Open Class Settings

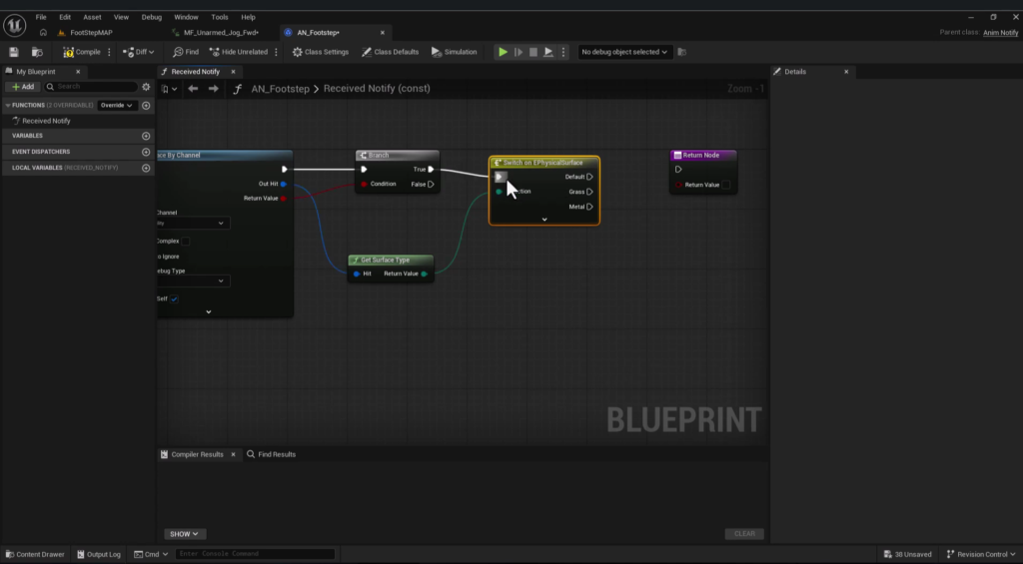(x=321, y=52)
